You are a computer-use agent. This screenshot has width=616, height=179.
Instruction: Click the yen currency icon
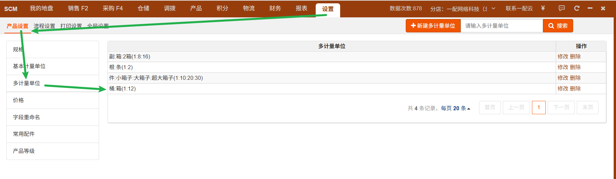543,8
